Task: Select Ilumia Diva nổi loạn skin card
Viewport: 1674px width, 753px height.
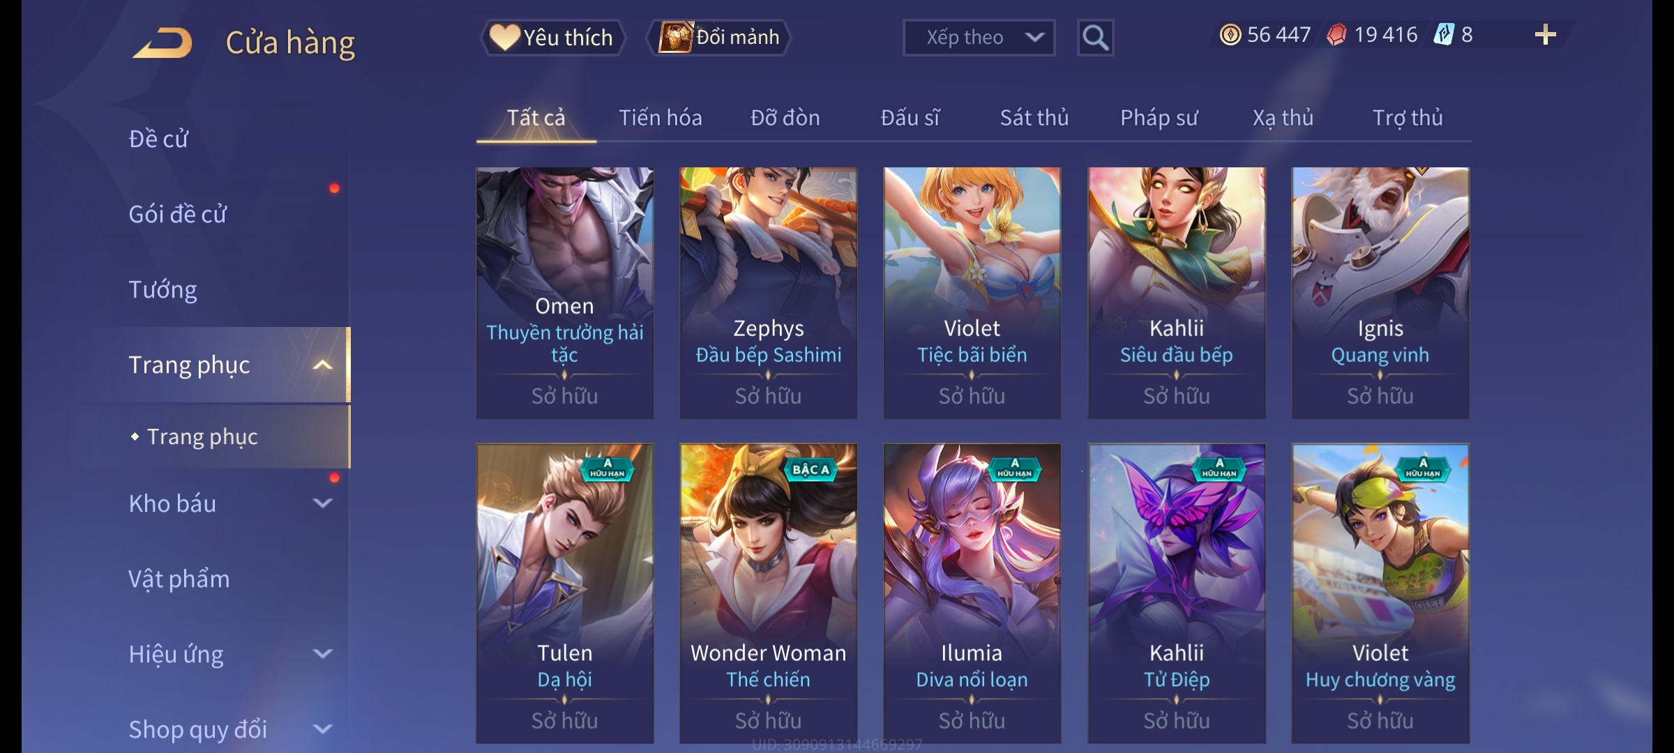Action: pyautogui.click(x=972, y=593)
